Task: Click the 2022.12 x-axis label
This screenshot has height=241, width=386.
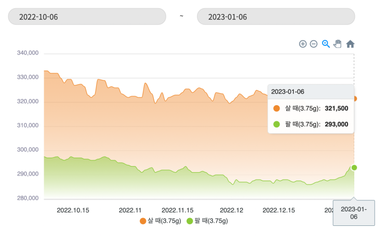Action: pos(232,210)
